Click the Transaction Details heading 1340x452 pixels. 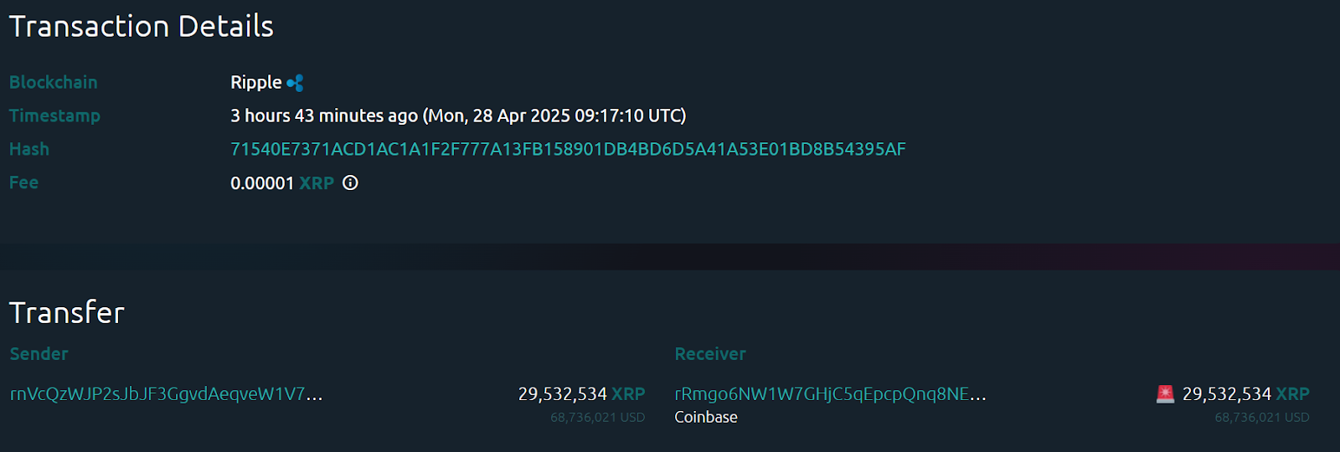(142, 27)
